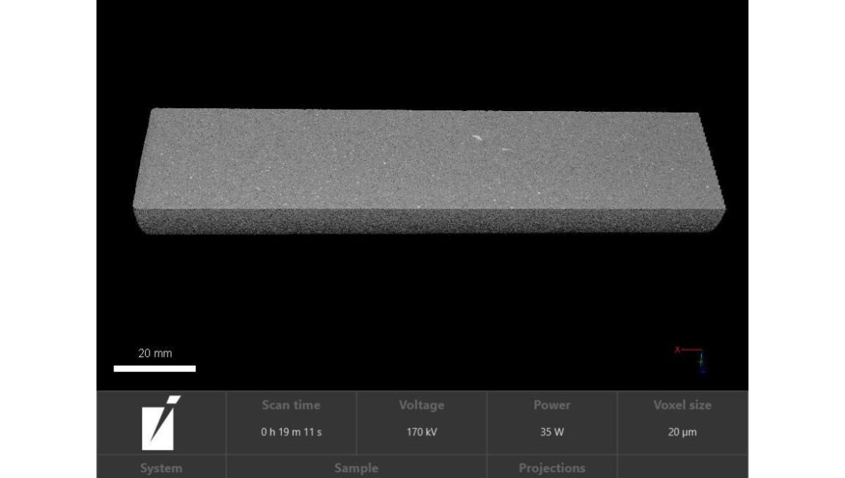The image size is (845, 478).
Task: Select the Voltage panel header
Action: [x=421, y=405]
